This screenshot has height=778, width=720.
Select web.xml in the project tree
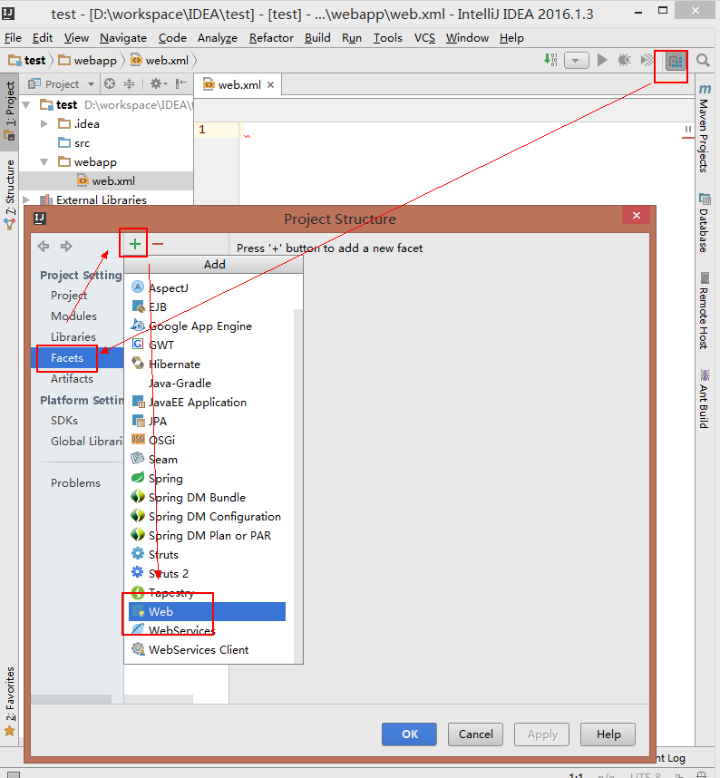(106, 181)
